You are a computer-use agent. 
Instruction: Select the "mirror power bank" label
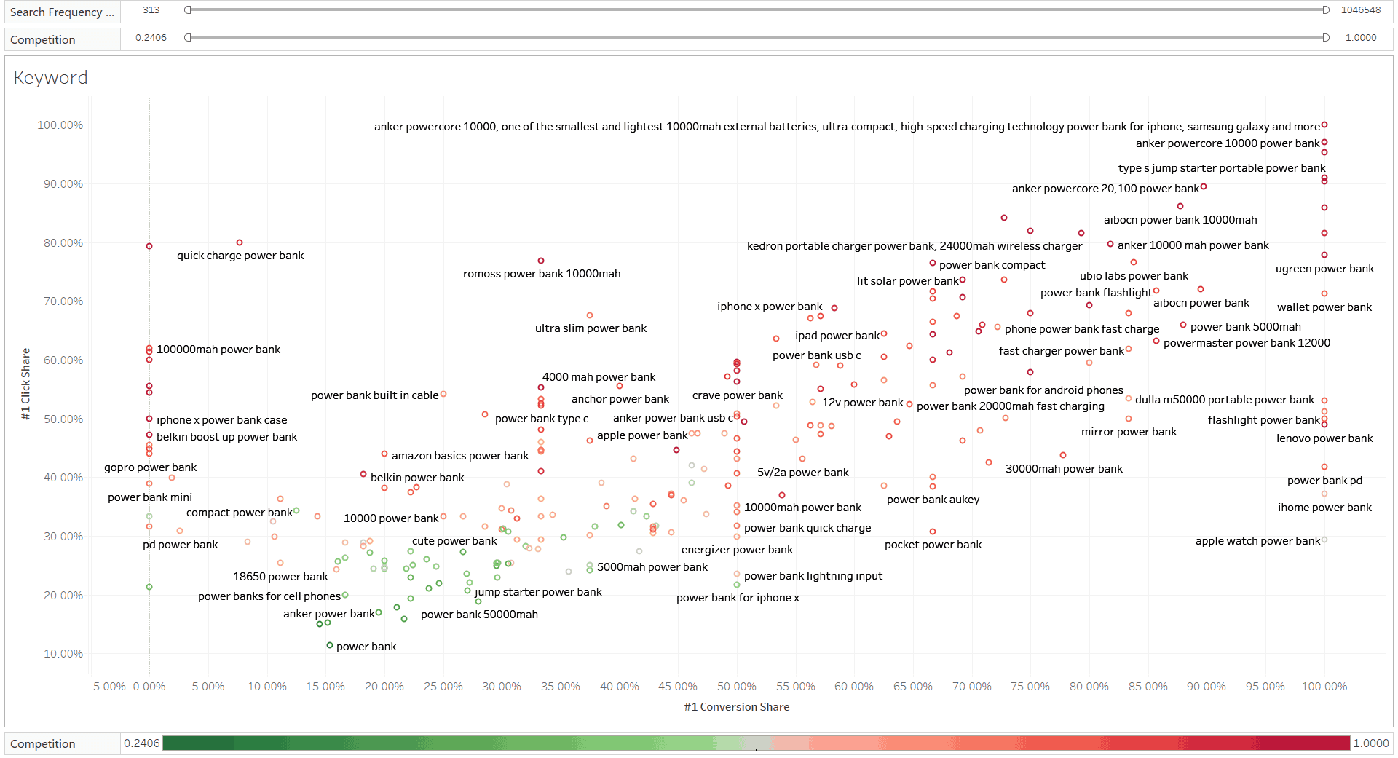tap(1129, 432)
